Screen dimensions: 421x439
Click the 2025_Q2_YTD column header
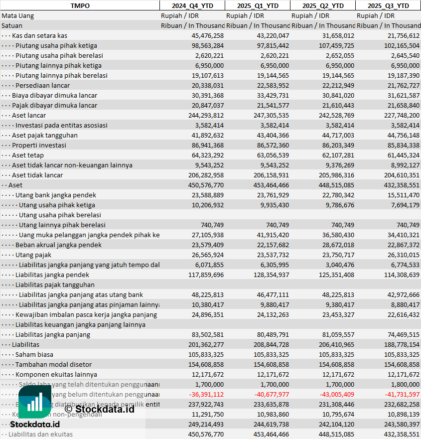[x=323, y=5]
